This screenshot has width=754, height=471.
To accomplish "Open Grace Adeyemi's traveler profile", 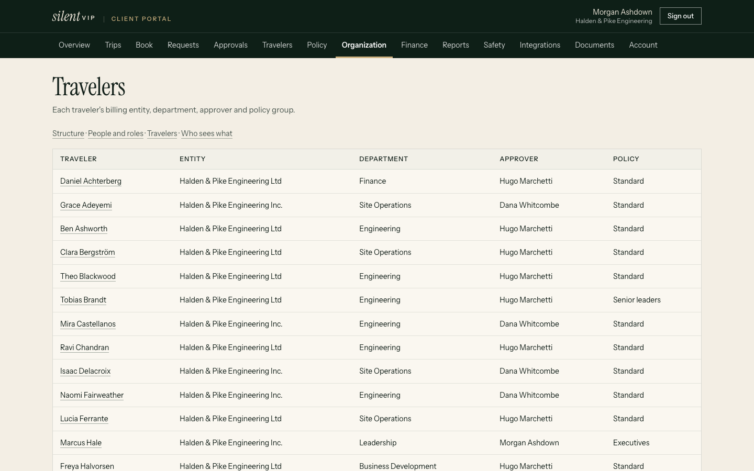I will point(86,205).
